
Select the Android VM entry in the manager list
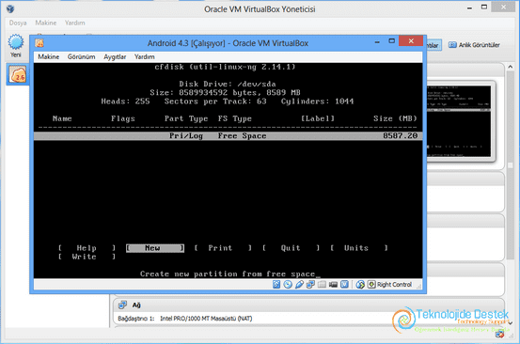click(x=17, y=74)
